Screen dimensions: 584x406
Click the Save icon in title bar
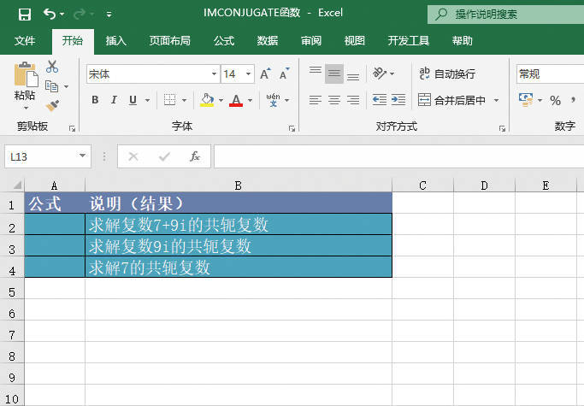(24, 14)
